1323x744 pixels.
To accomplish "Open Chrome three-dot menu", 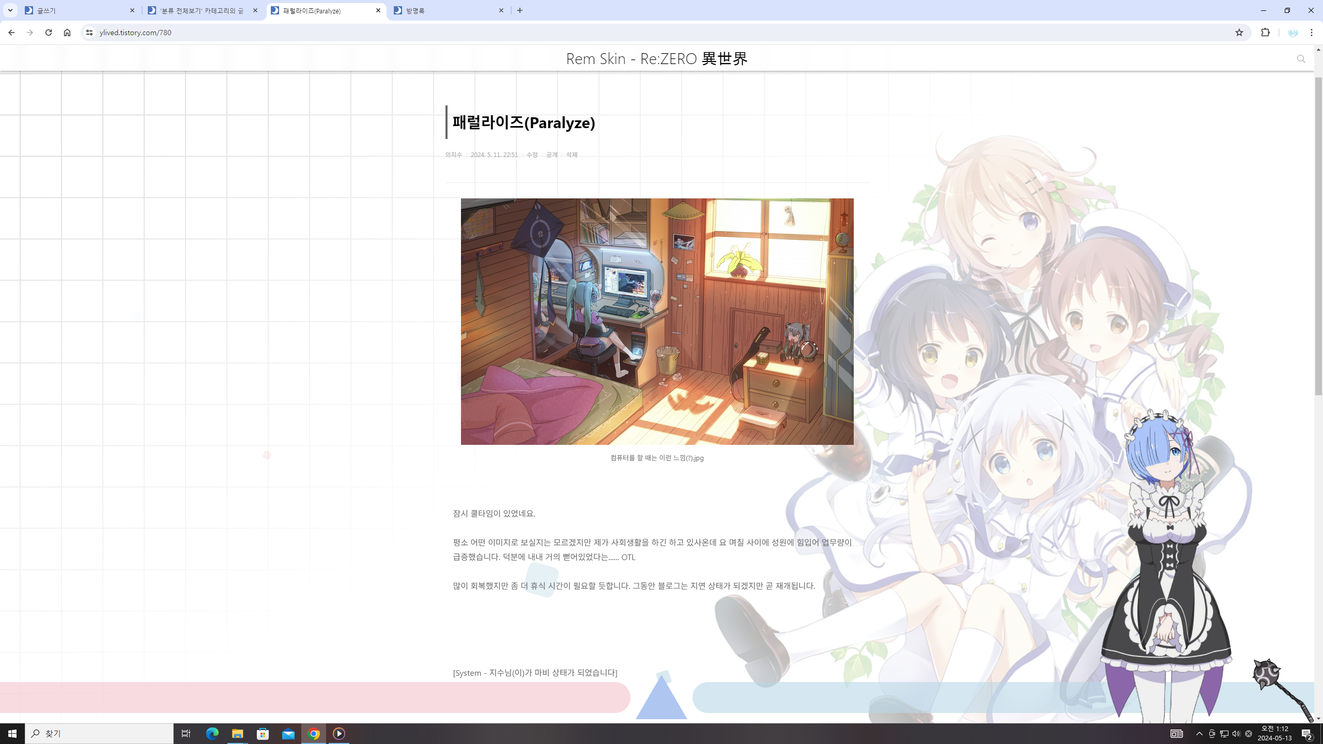I will (1312, 33).
